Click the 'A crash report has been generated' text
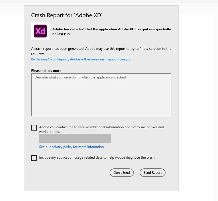Screen dimensions: 218x201 (x=101, y=51)
